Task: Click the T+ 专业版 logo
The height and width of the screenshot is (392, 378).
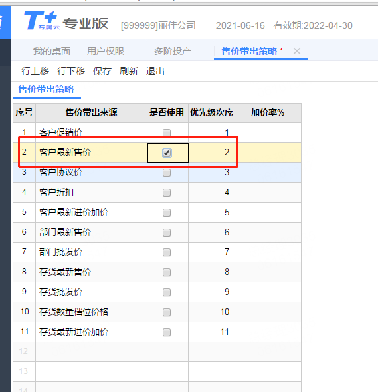Action: [x=66, y=21]
